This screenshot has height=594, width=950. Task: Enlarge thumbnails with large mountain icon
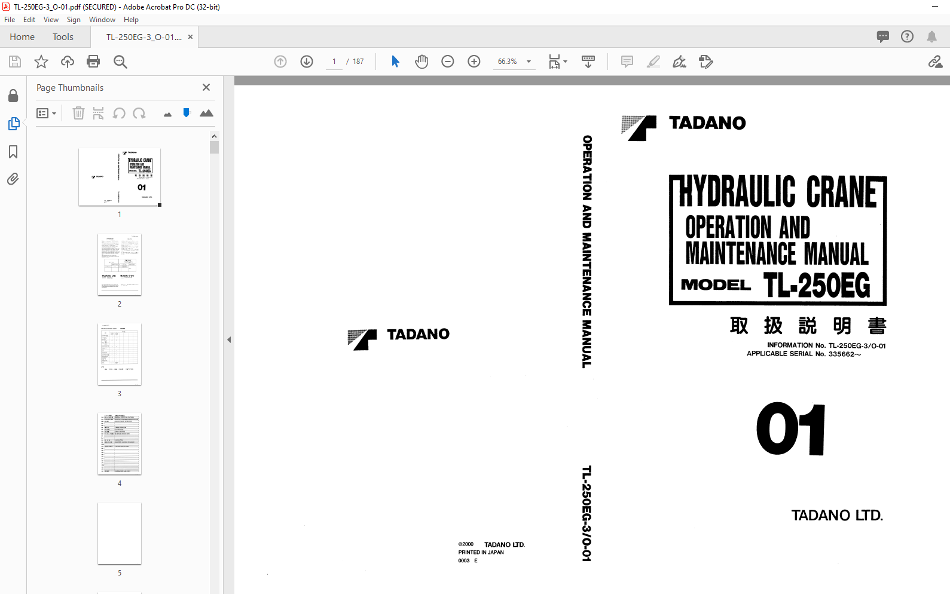pyautogui.click(x=206, y=113)
